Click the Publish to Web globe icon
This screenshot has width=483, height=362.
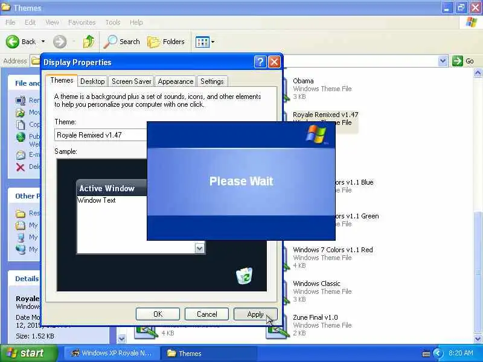[21, 137]
